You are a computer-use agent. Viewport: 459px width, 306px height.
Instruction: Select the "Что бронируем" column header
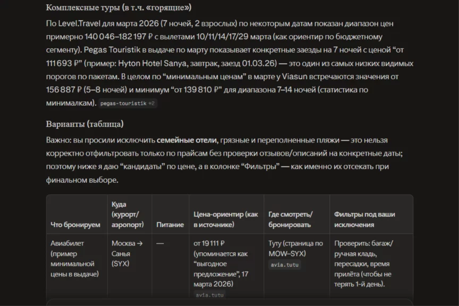[x=75, y=225]
